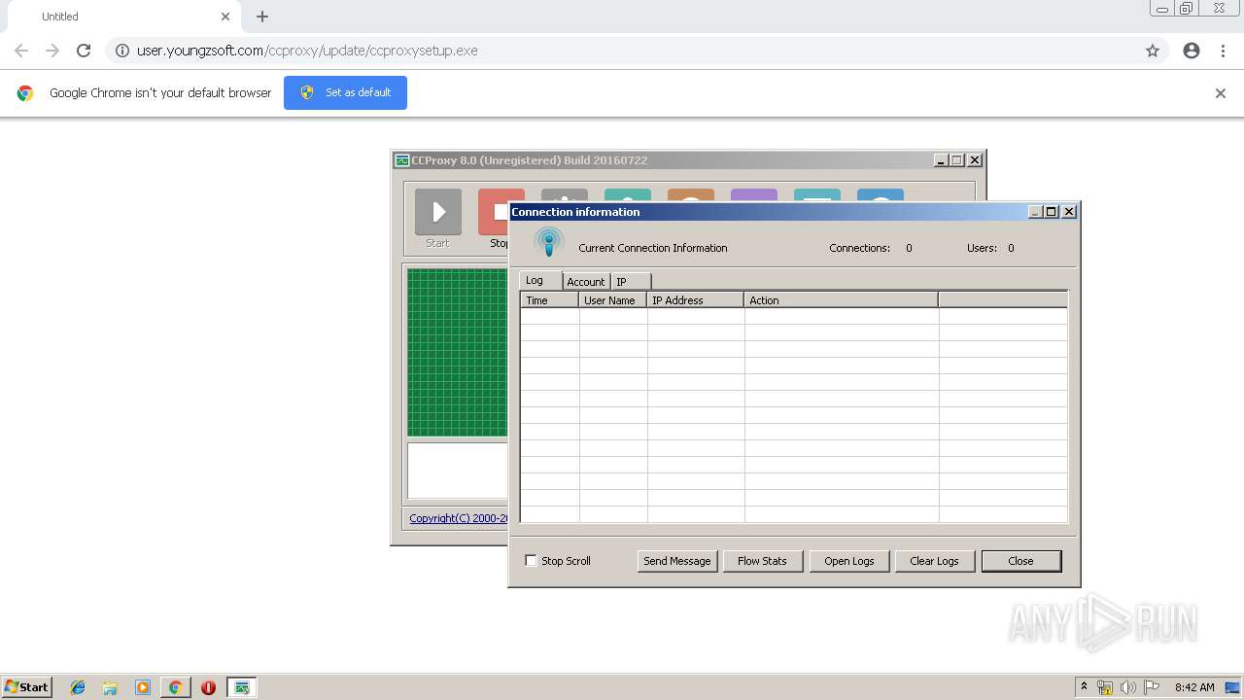Open the red Opera icon in taskbar

[x=208, y=687]
